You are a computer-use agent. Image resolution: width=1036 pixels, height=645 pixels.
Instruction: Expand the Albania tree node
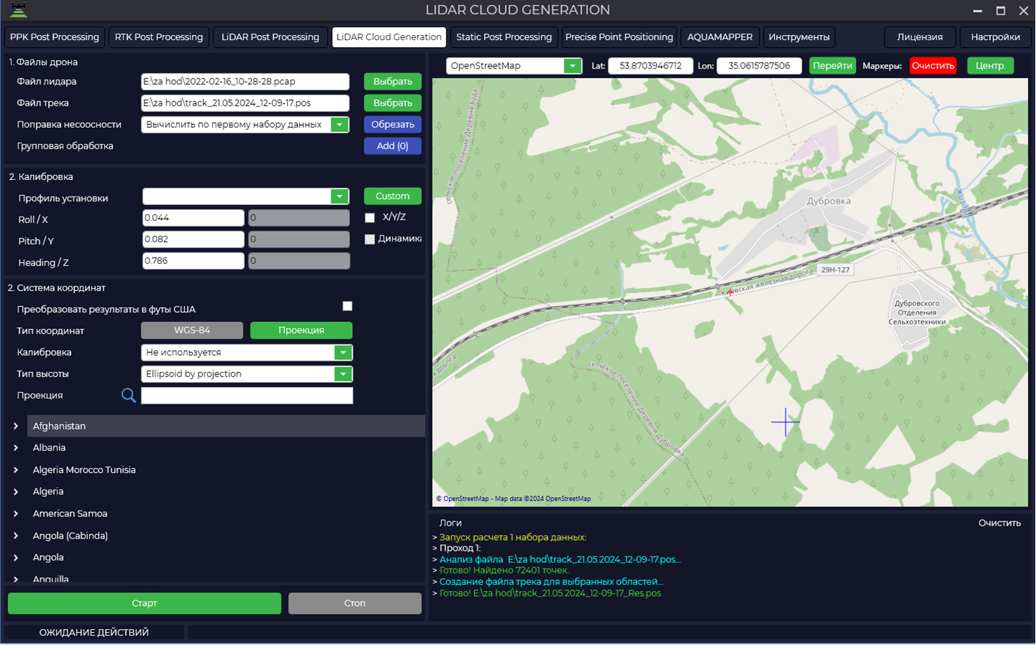click(x=16, y=448)
